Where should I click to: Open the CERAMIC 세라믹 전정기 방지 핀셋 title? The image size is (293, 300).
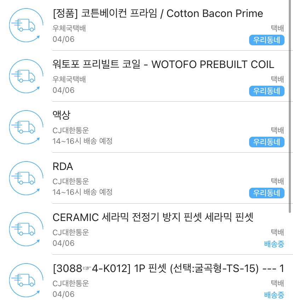coord(153,217)
